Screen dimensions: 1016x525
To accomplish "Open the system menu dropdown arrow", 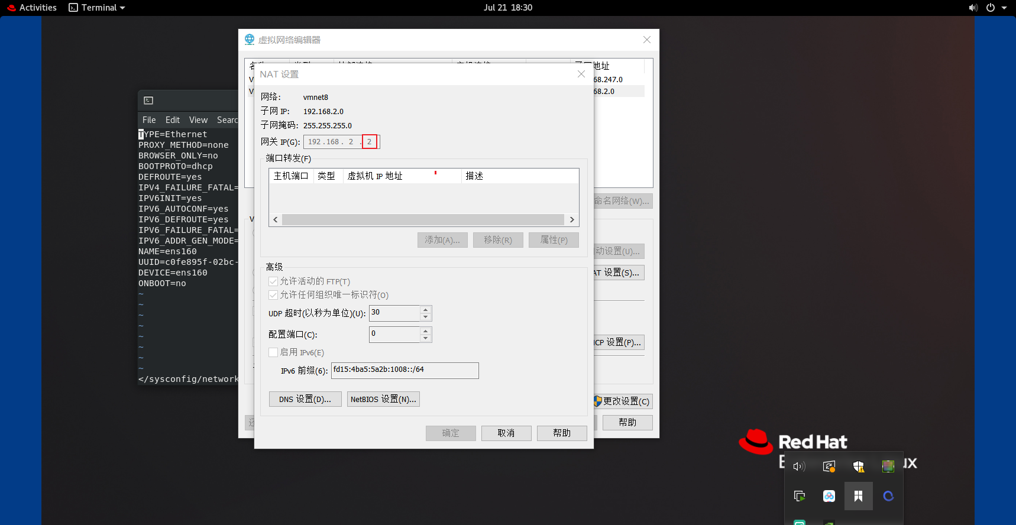I will 1004,8.
